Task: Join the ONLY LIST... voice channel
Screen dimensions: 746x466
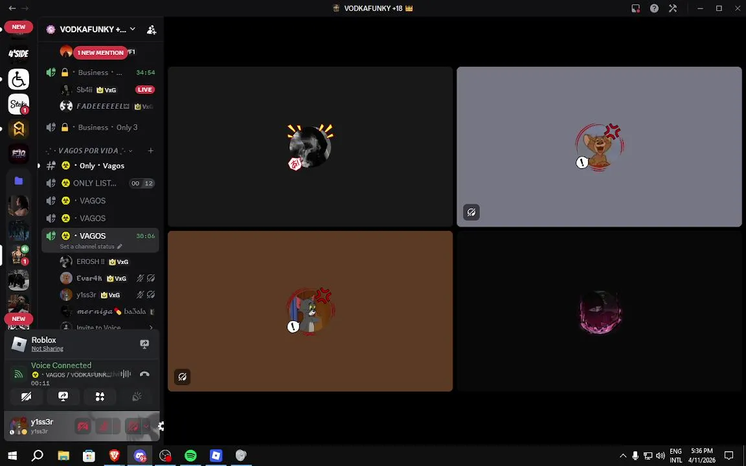Action: tap(100, 183)
